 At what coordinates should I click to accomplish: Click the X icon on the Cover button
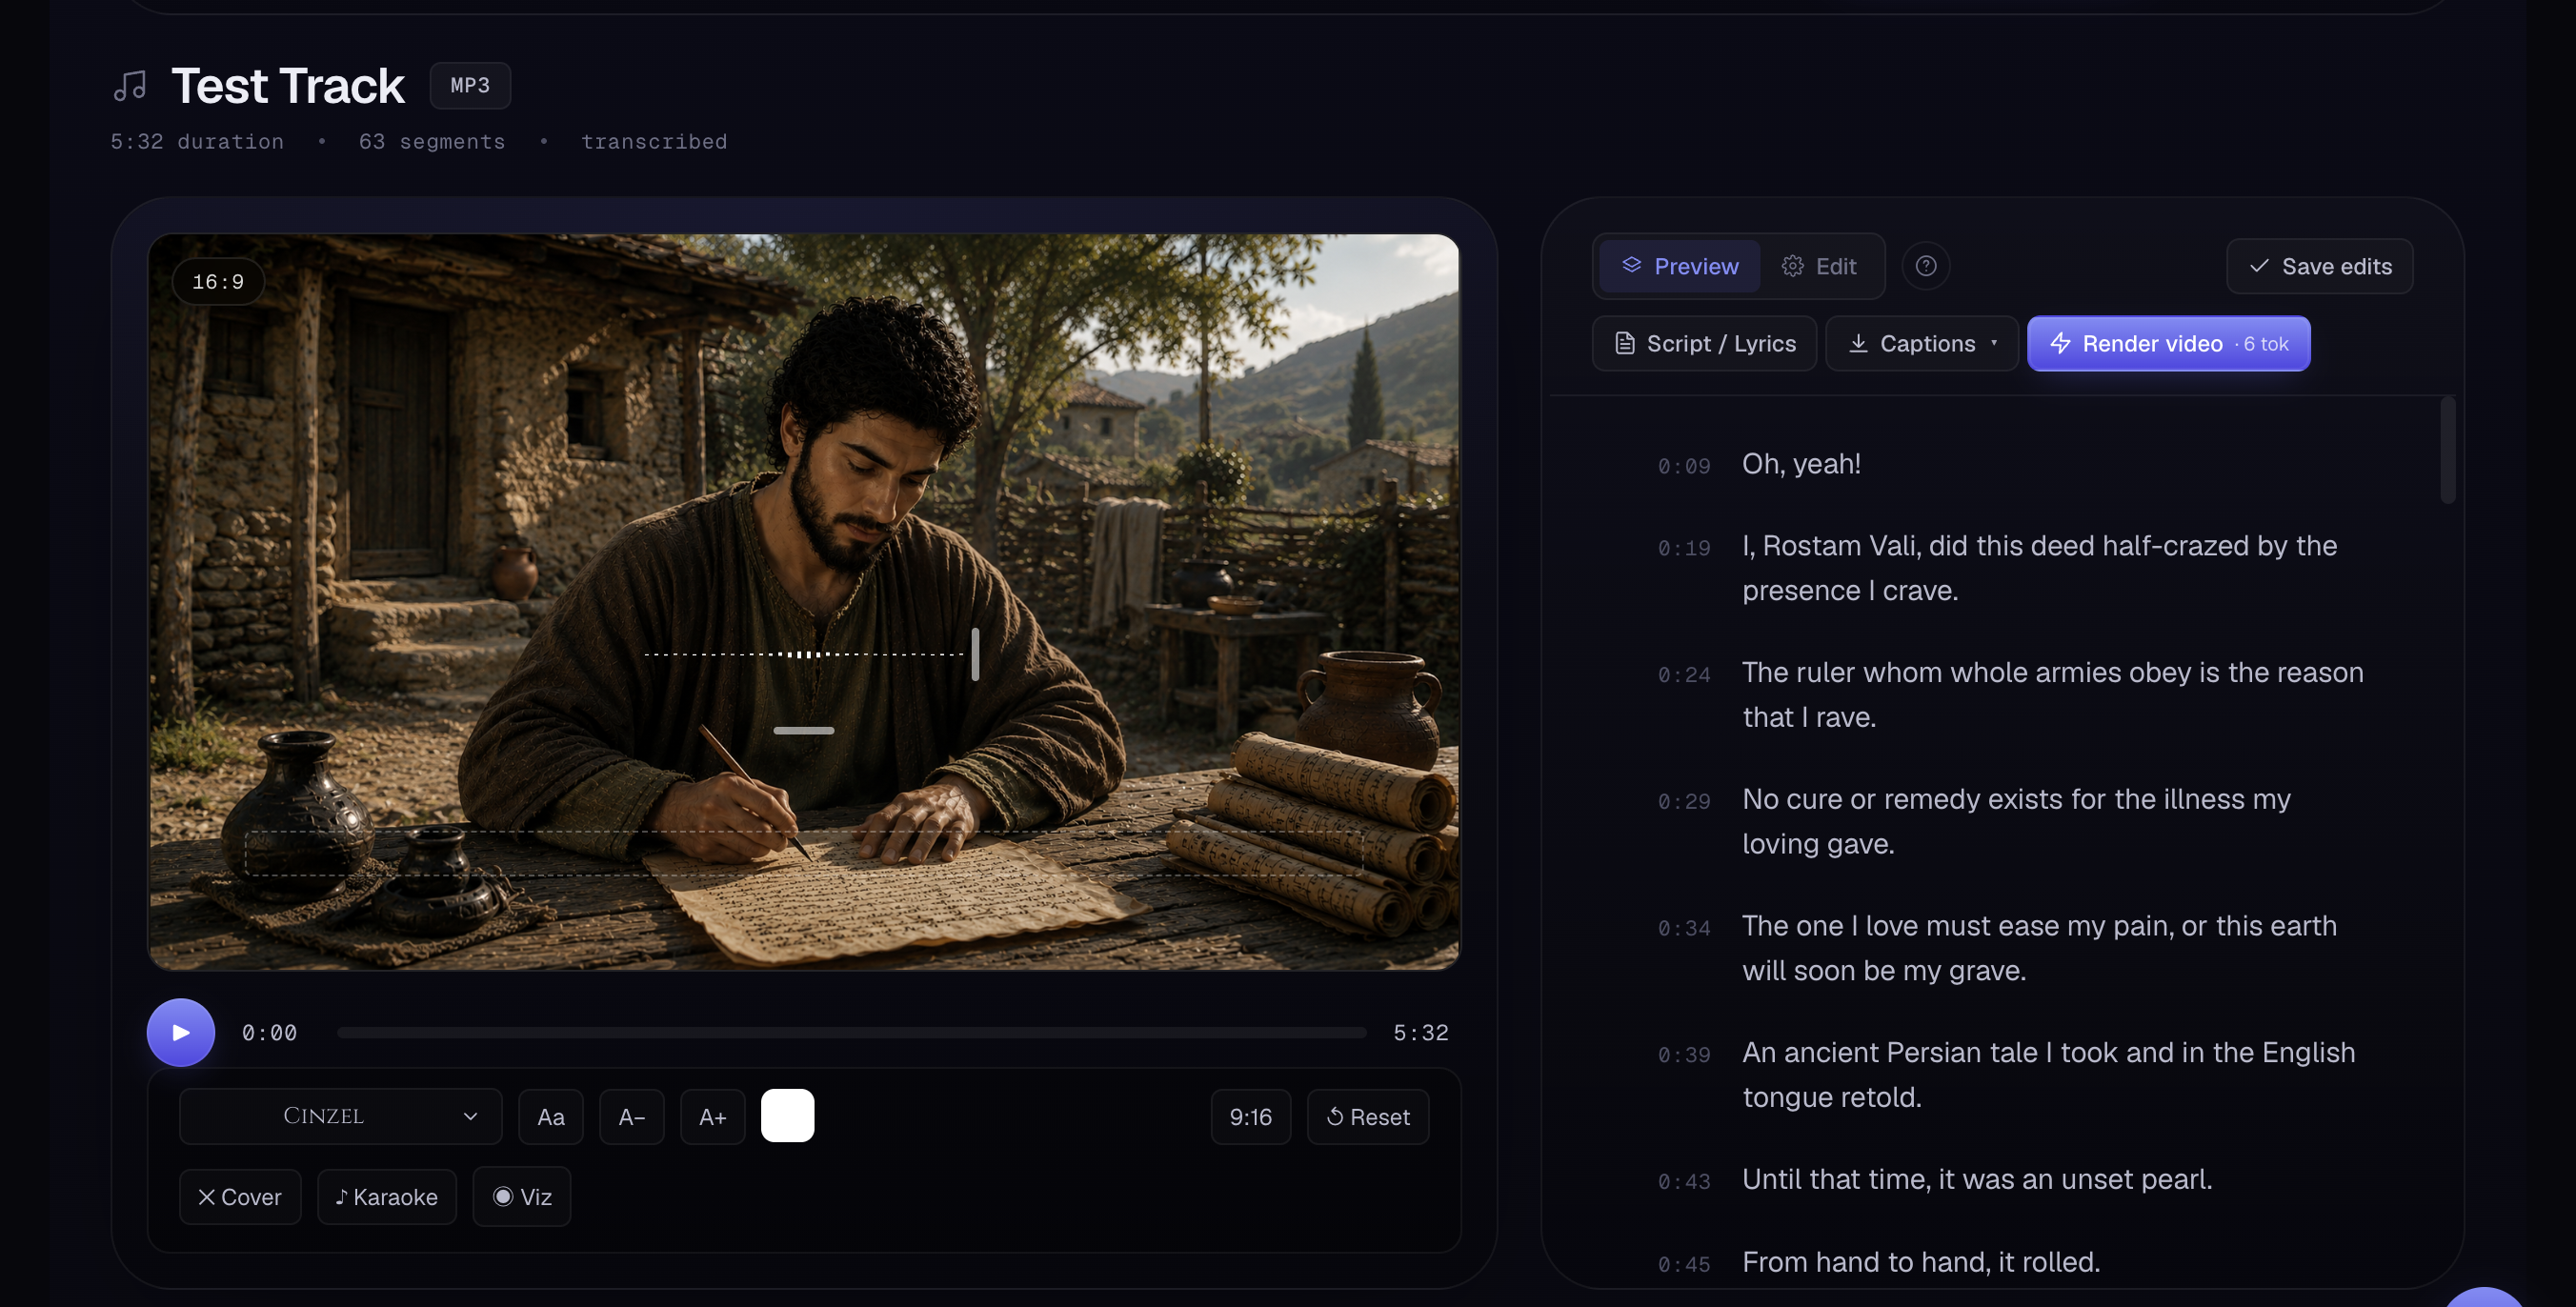[x=206, y=1197]
